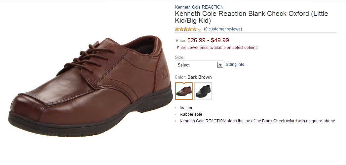The image size is (346, 165).
Task: Click the red Sale label
Action: [181, 48]
